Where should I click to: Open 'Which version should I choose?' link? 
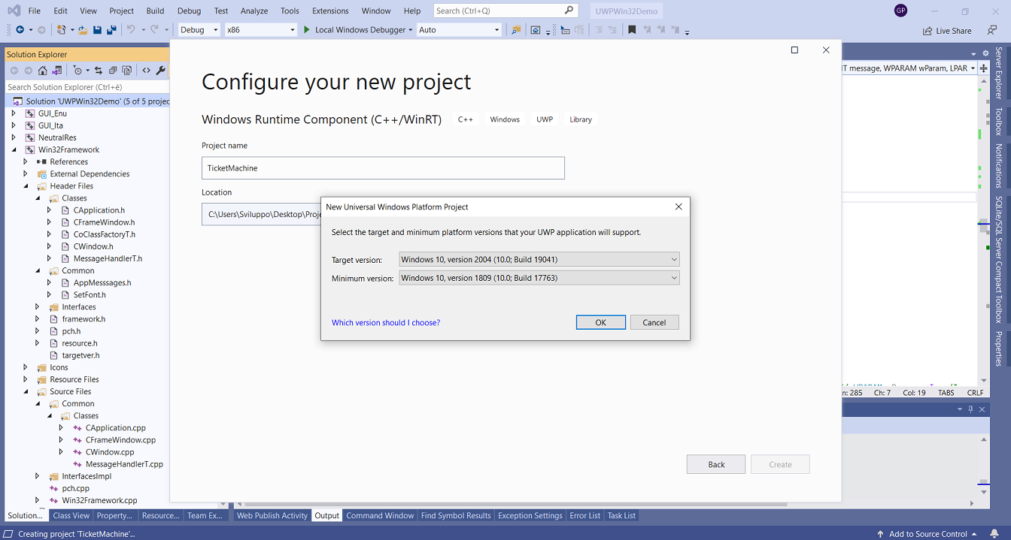(386, 322)
